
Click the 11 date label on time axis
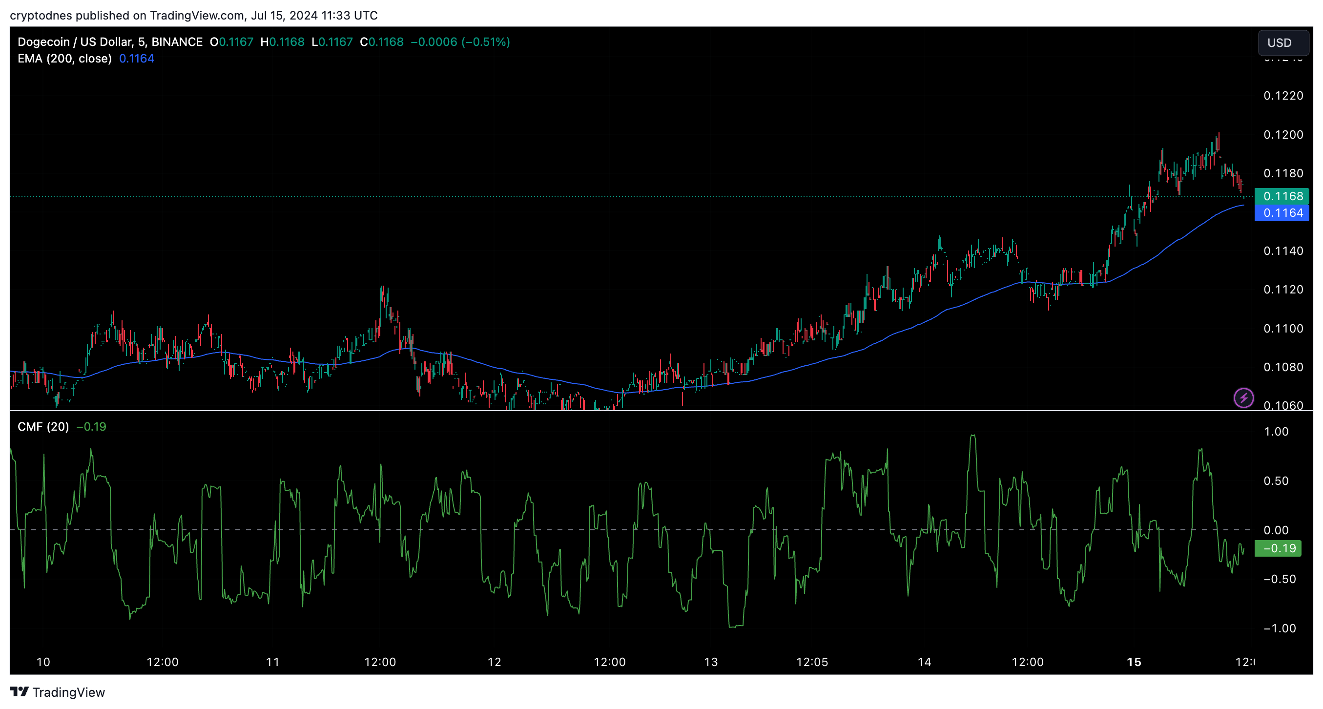click(x=273, y=662)
